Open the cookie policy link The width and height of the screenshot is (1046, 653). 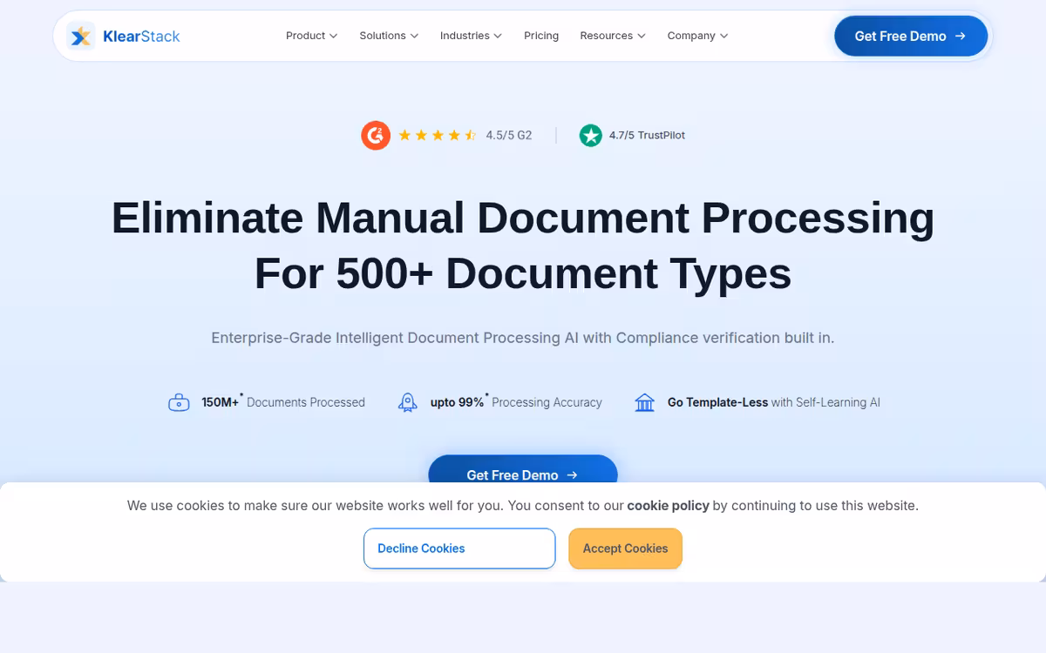click(668, 505)
